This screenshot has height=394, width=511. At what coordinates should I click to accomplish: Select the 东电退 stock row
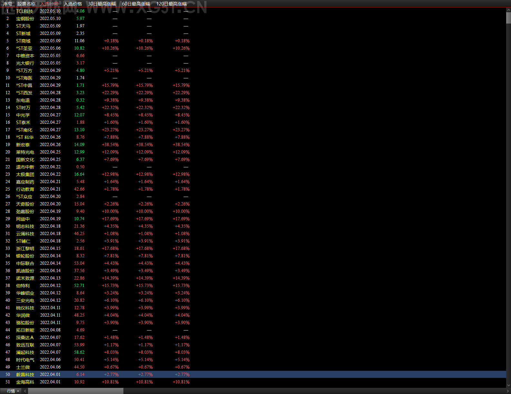pyautogui.click(x=253, y=100)
